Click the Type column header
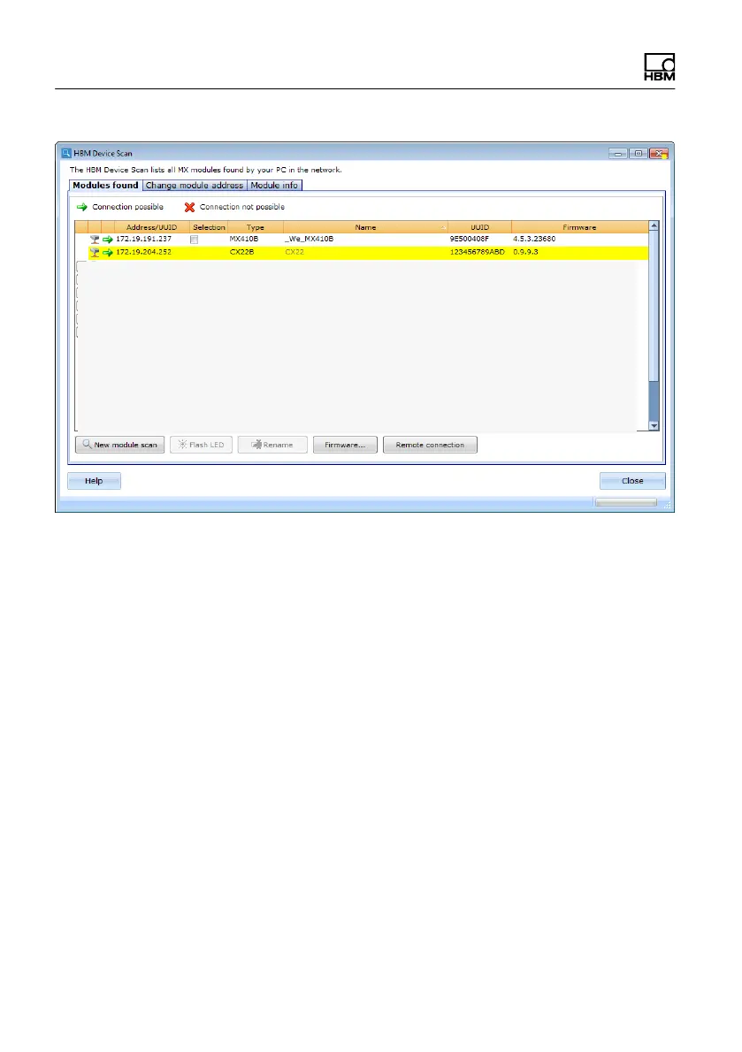This screenshot has width=742, height=1052. (x=256, y=227)
